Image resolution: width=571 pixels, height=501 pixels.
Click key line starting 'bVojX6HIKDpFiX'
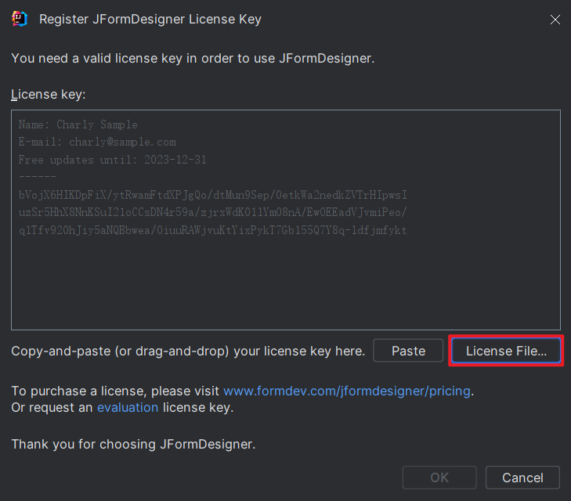click(213, 195)
